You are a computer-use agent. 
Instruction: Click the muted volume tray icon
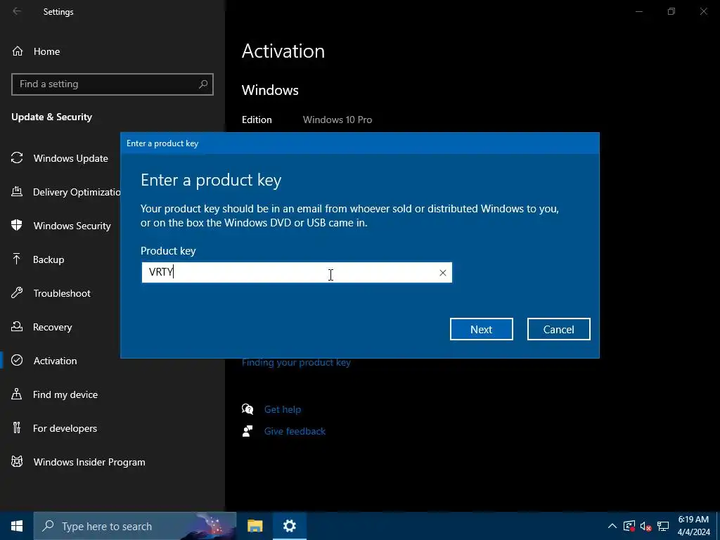click(x=645, y=526)
